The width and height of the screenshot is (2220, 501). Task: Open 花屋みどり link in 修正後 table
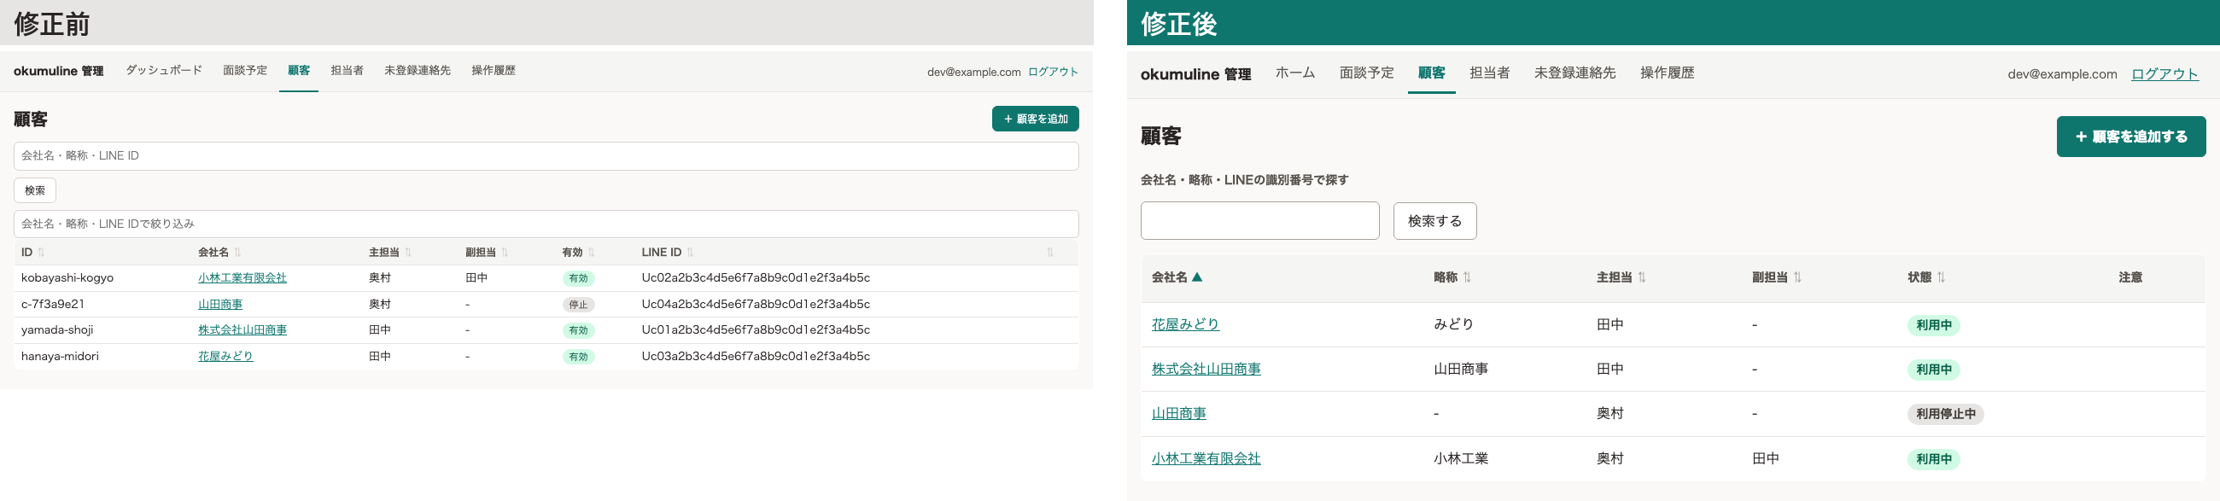click(1185, 324)
